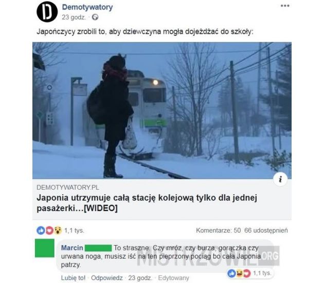Expand Komentarze: 50 comments list

tap(218, 231)
